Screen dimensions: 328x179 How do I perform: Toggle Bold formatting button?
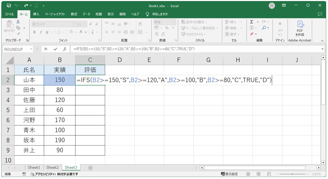(x=34, y=32)
